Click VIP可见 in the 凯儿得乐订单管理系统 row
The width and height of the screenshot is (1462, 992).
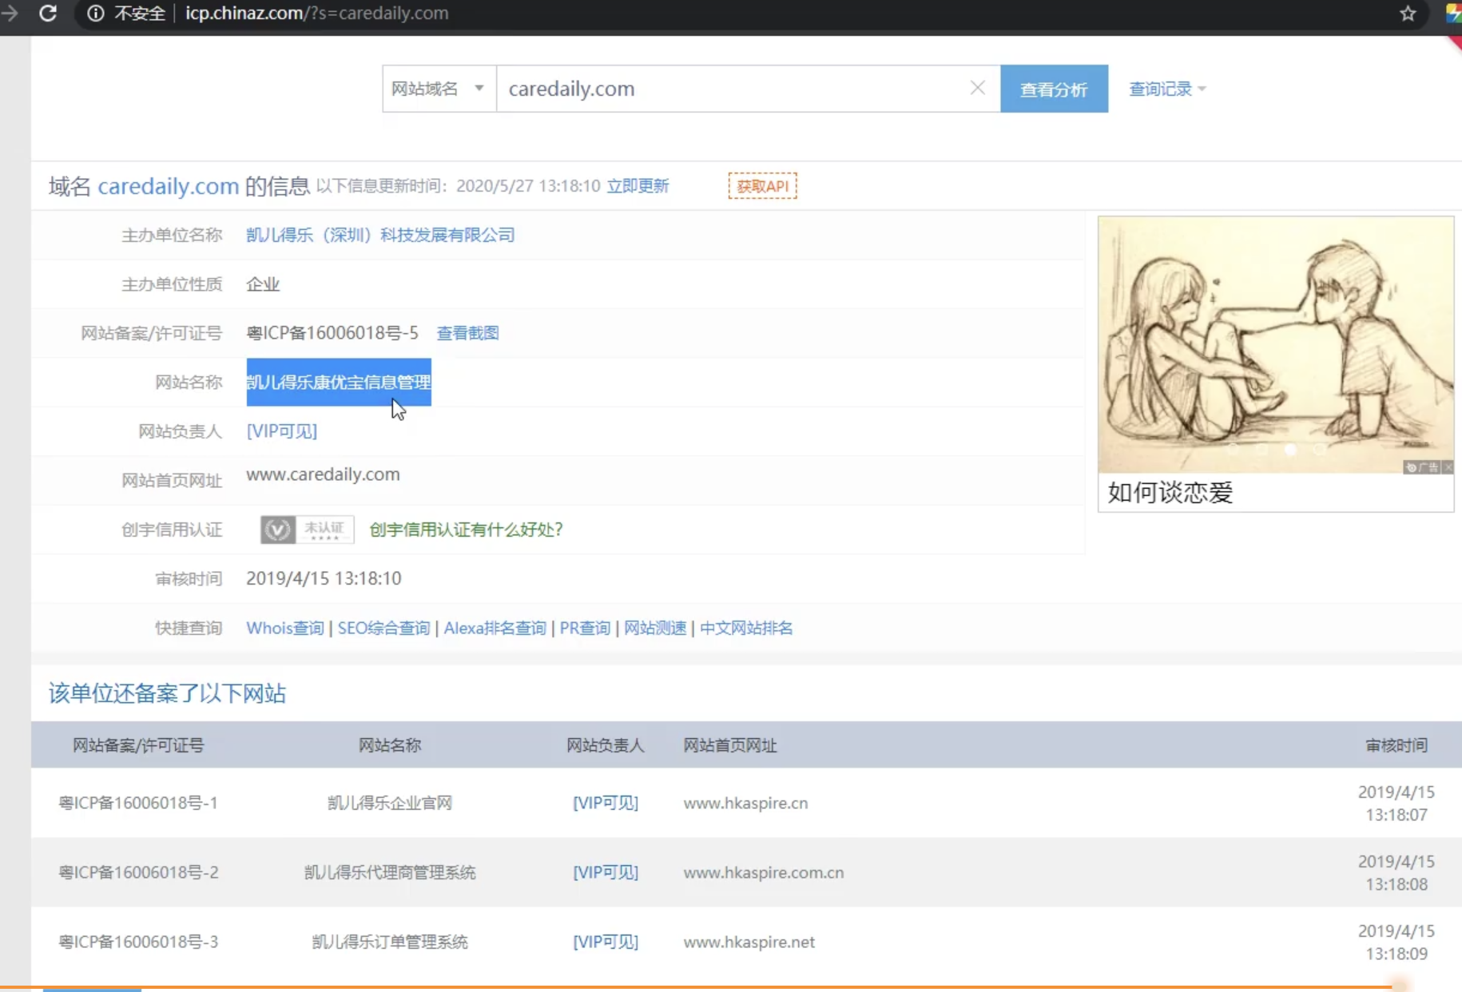click(x=606, y=942)
